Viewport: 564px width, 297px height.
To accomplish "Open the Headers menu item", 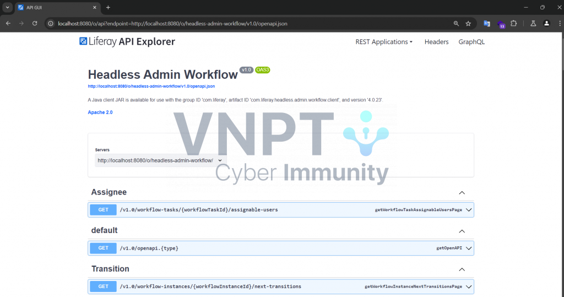I will pyautogui.click(x=436, y=42).
